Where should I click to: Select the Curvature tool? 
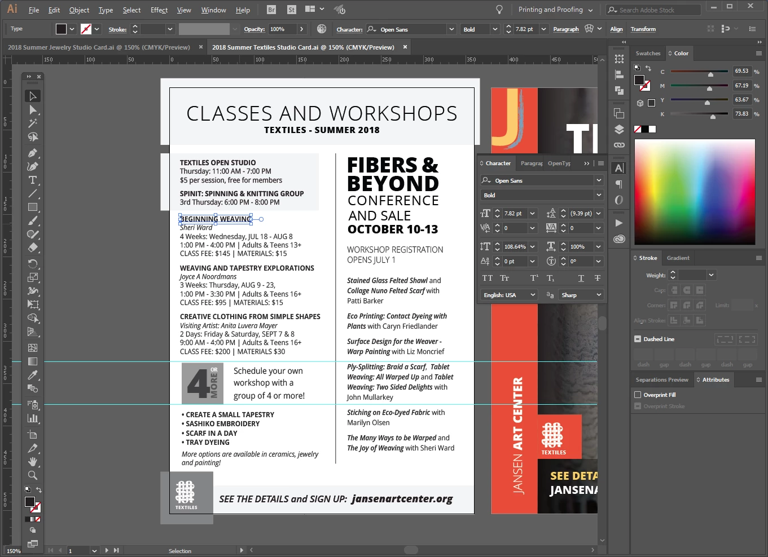[x=33, y=167]
